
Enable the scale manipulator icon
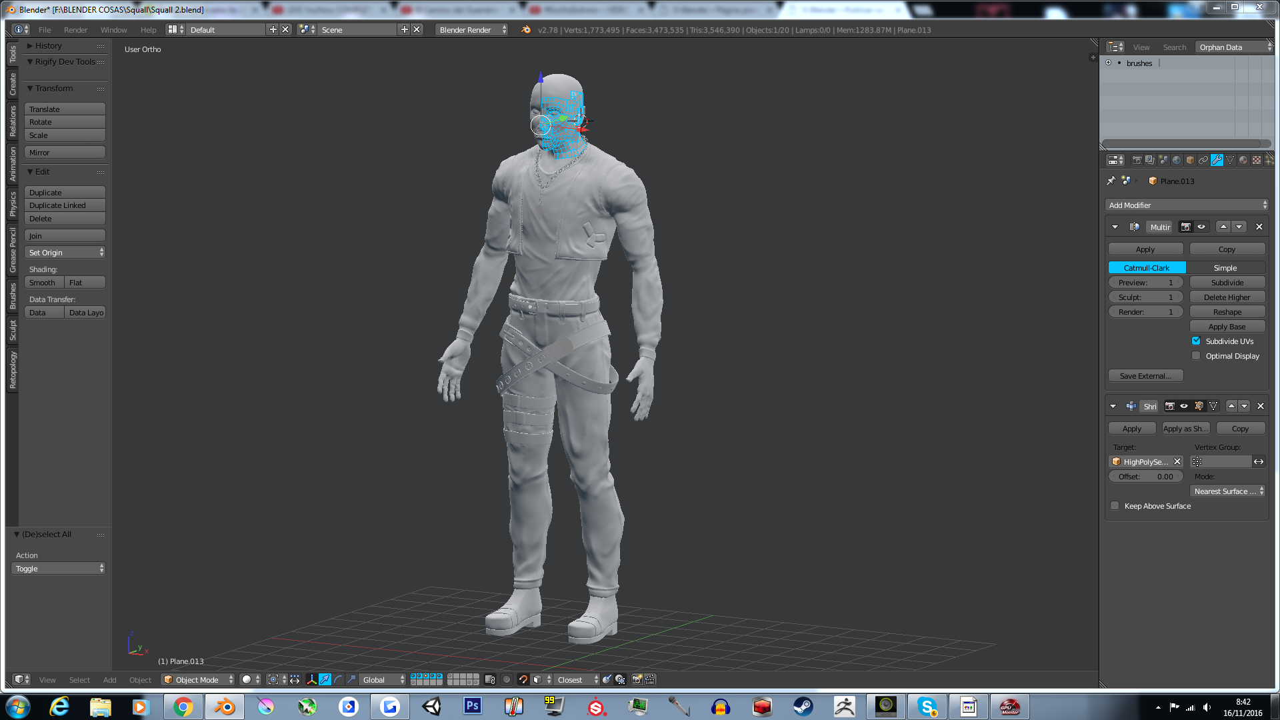coord(351,679)
